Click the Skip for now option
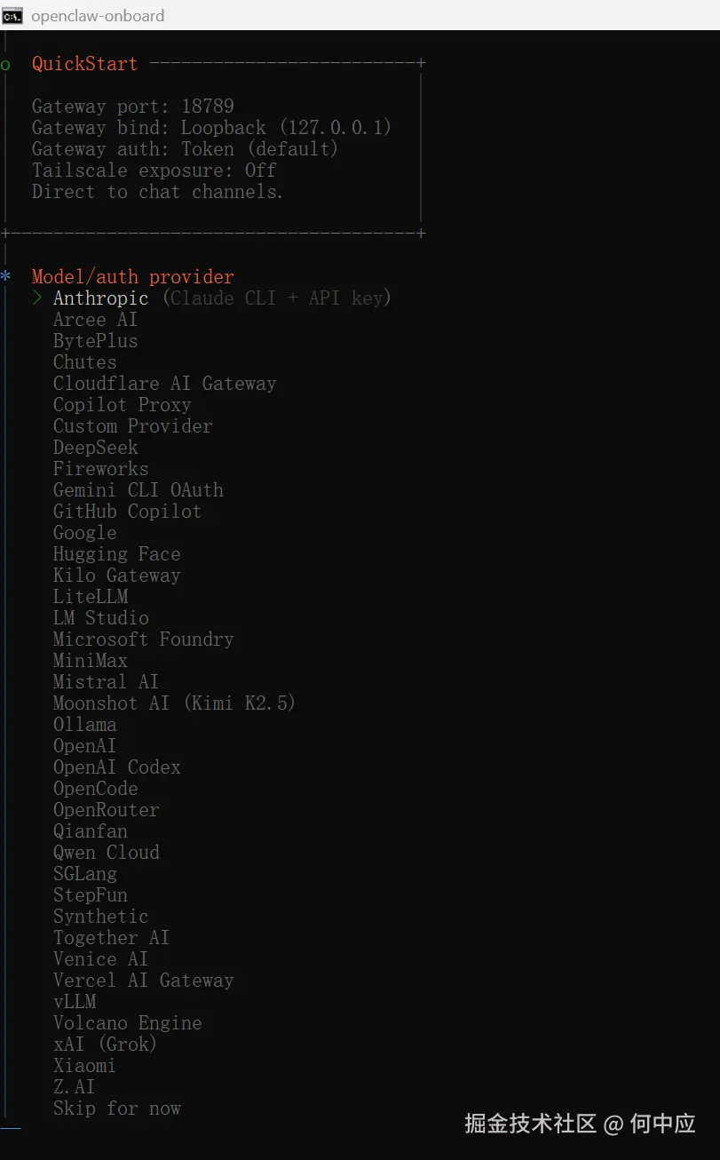 coord(117,1108)
